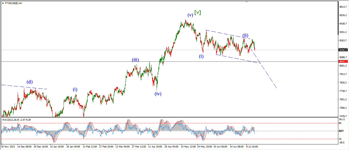Click the chart shift triangle marker at top

pyautogui.click(x=247, y=2)
